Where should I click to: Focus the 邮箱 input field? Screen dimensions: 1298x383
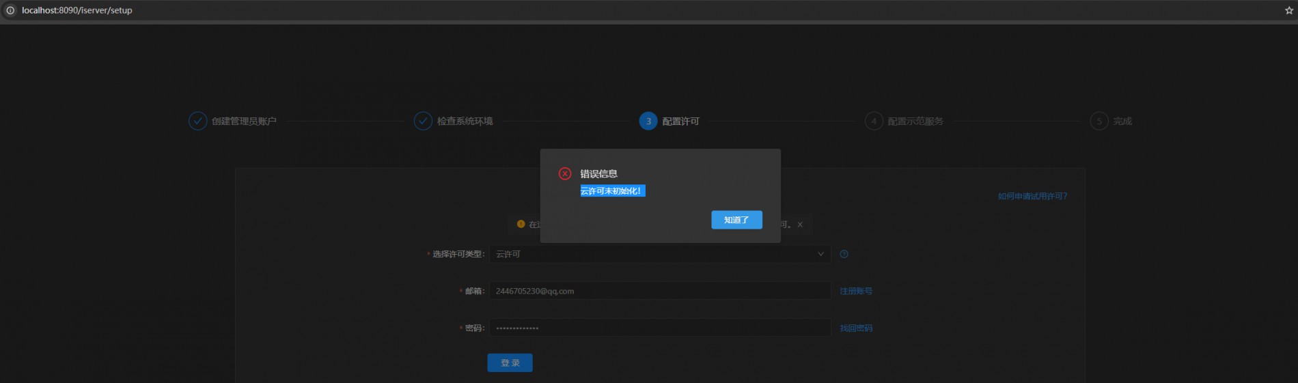[x=659, y=291]
